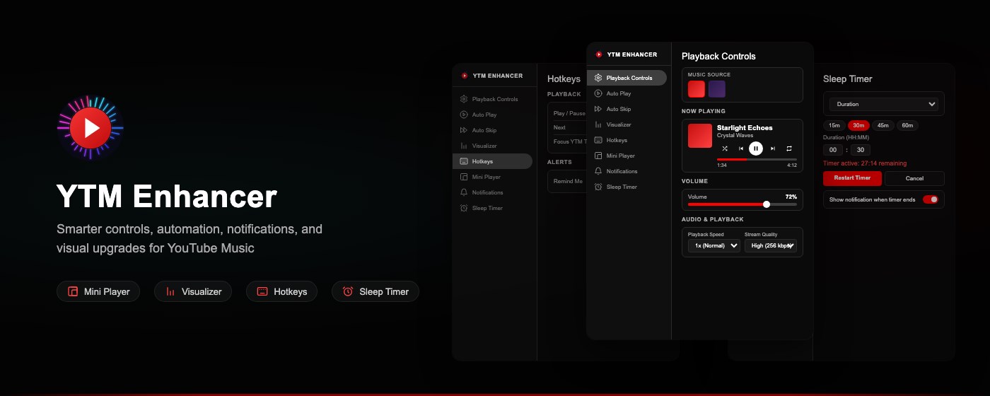The width and height of the screenshot is (990, 396).
Task: Open Visualizer in Playback Controls window sidebar
Action: [x=627, y=124]
